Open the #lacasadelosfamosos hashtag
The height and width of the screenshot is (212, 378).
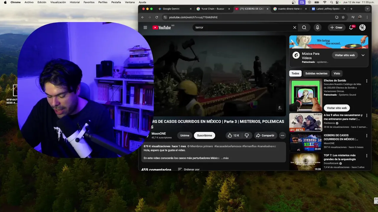(228, 146)
